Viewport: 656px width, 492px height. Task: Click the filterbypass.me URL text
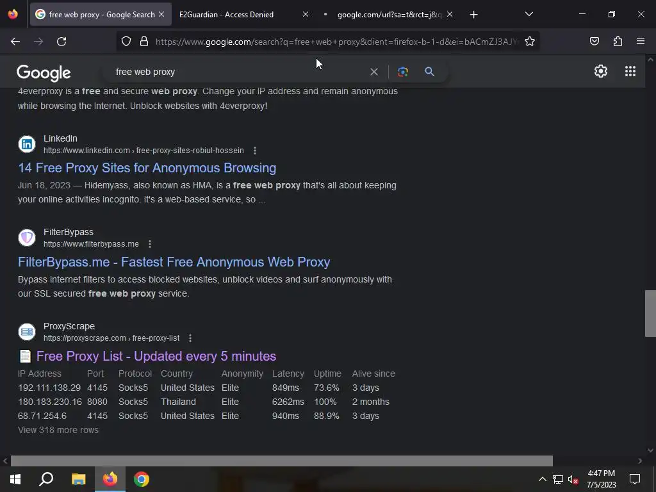[91, 244]
